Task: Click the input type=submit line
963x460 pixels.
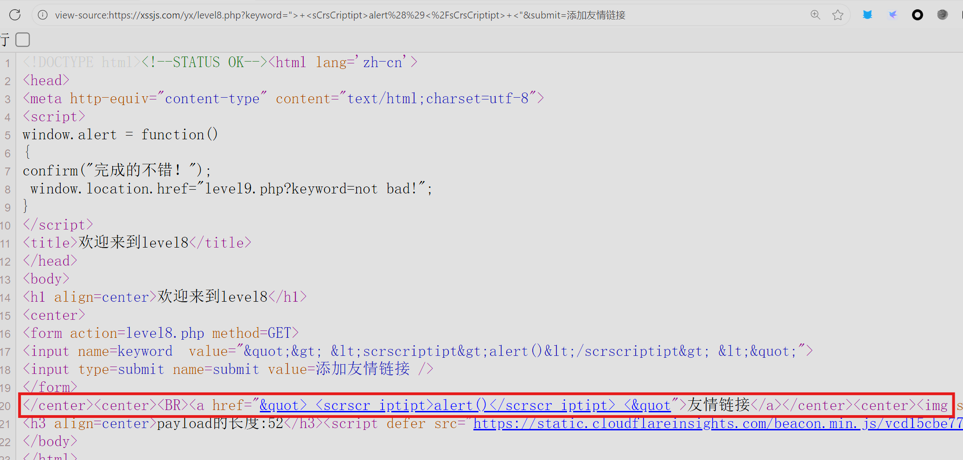Action: pos(228,369)
